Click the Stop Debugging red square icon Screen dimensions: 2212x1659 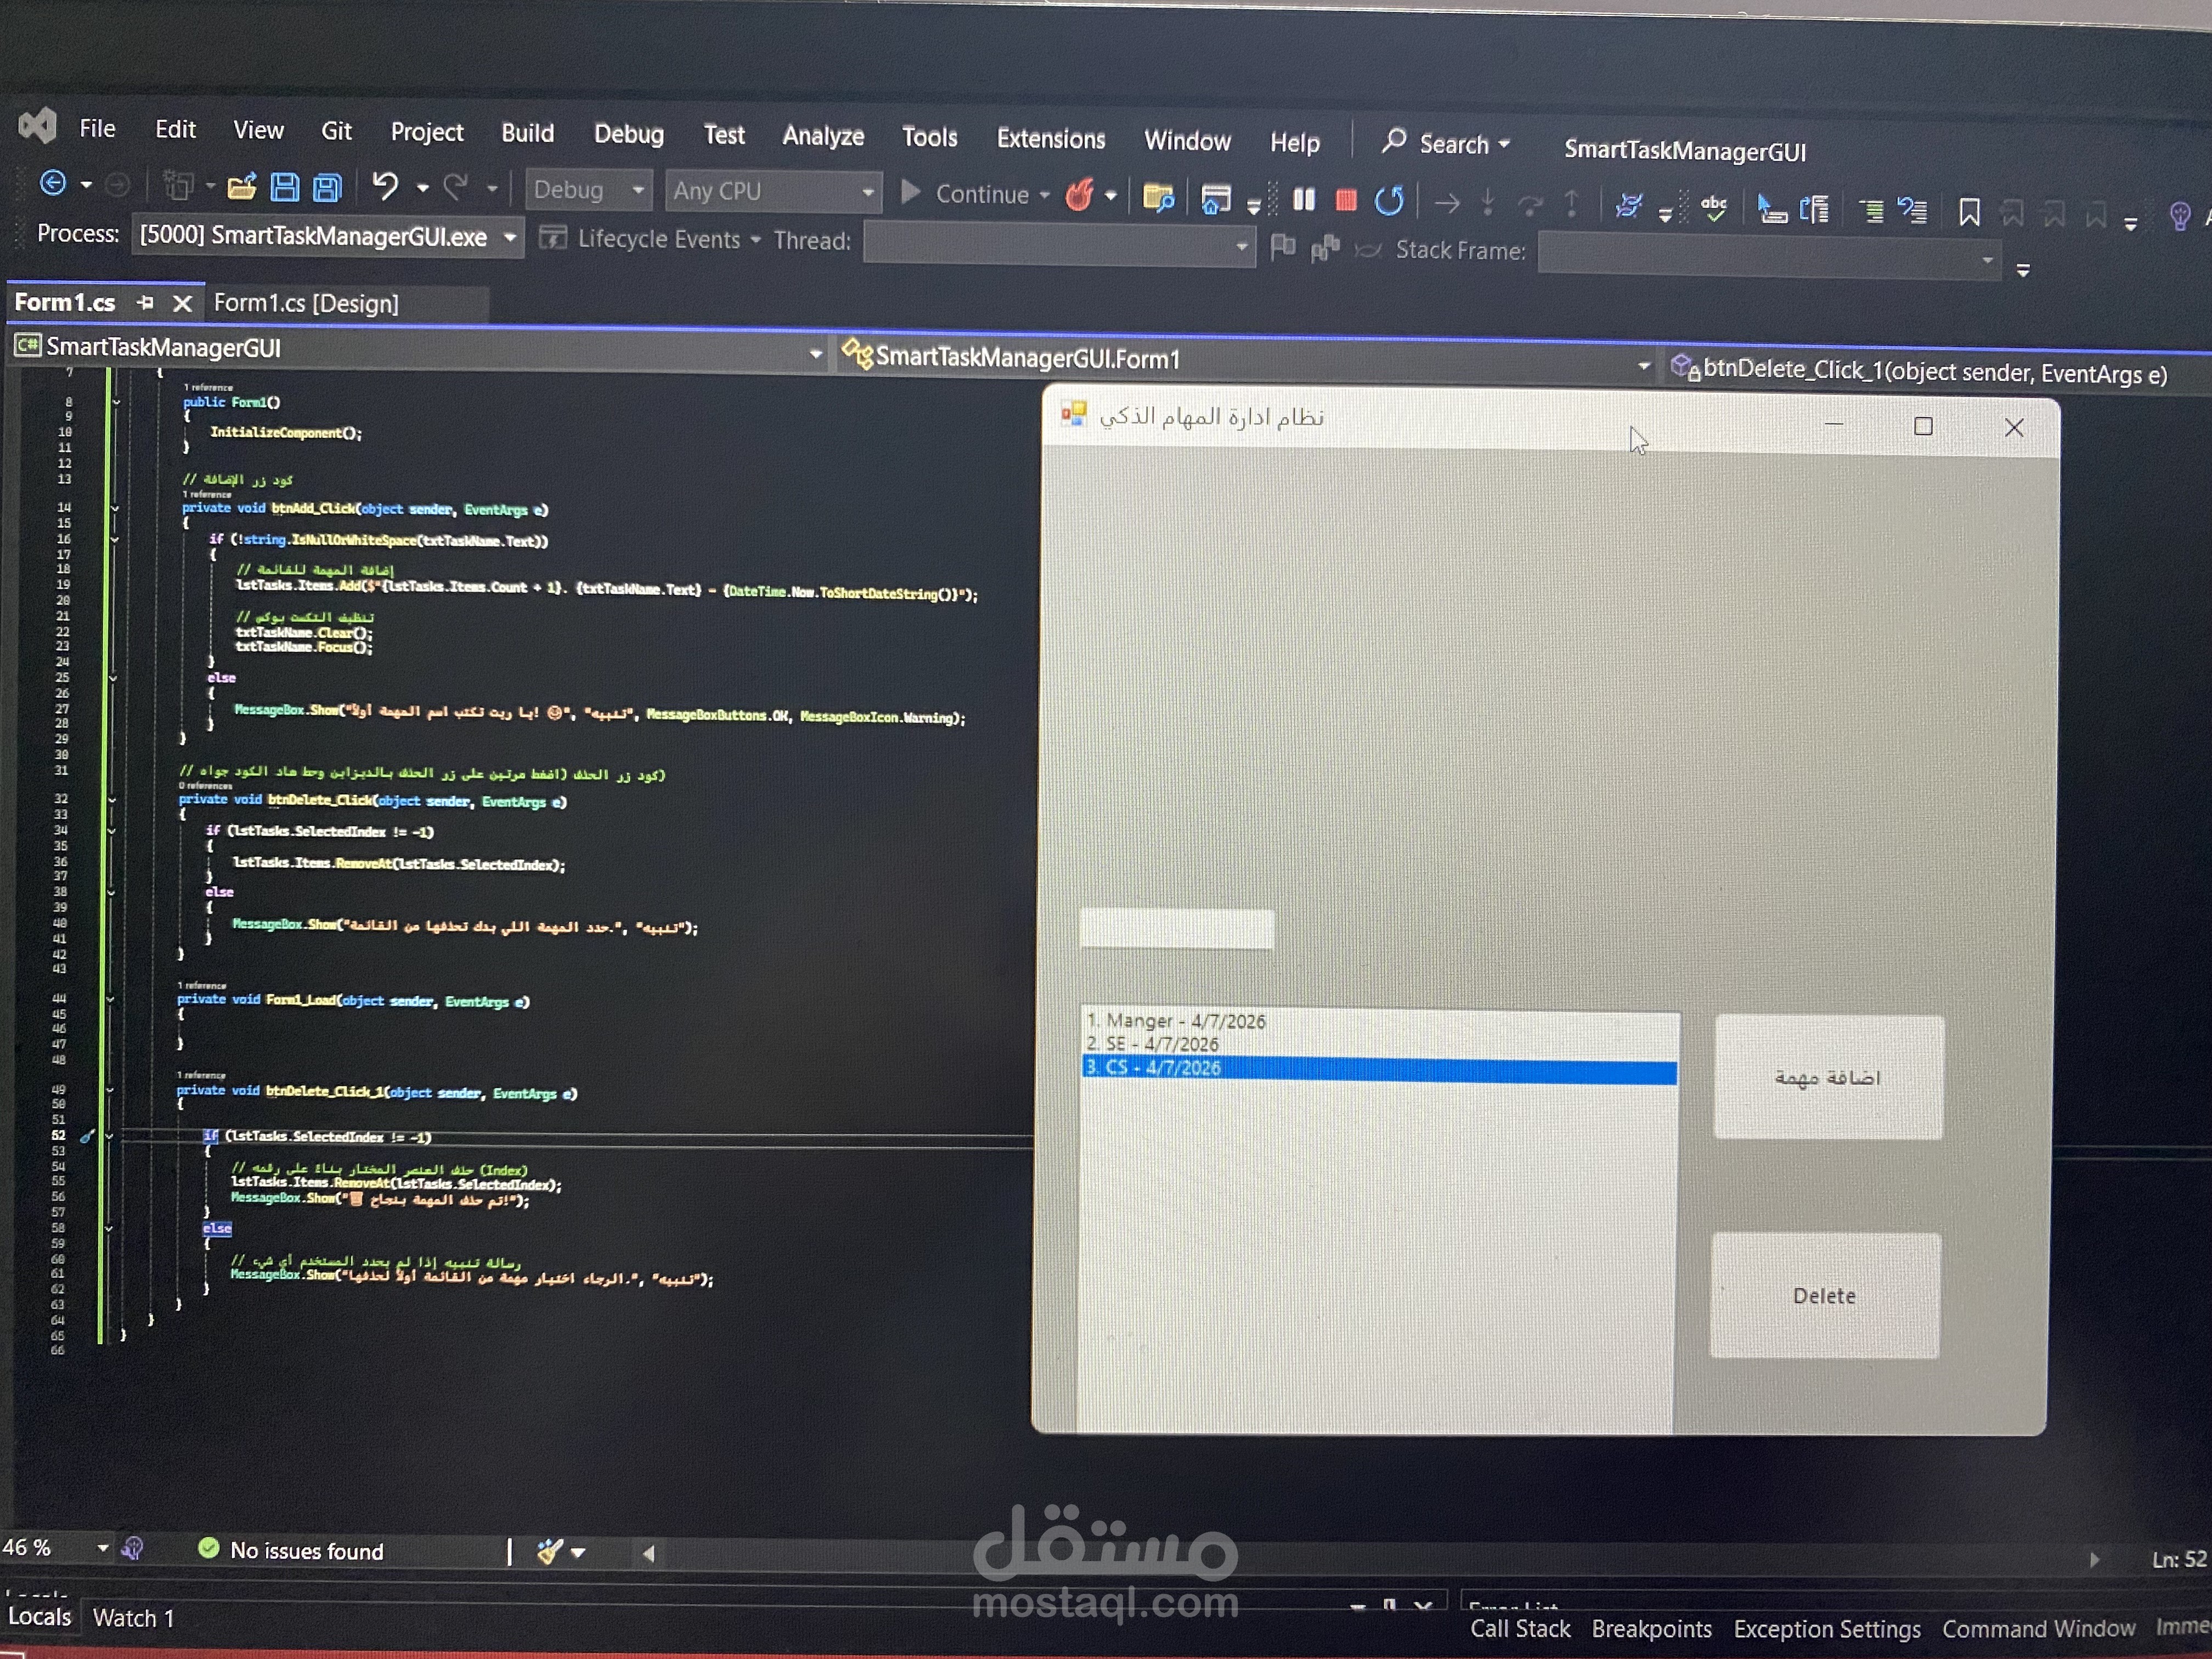1345,200
